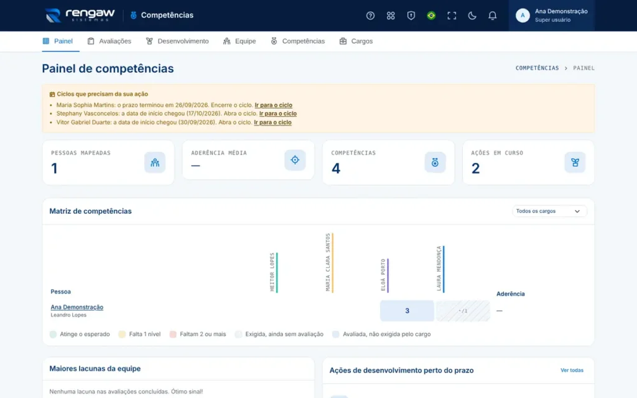Open Ana Demonstração user menu

552,16
